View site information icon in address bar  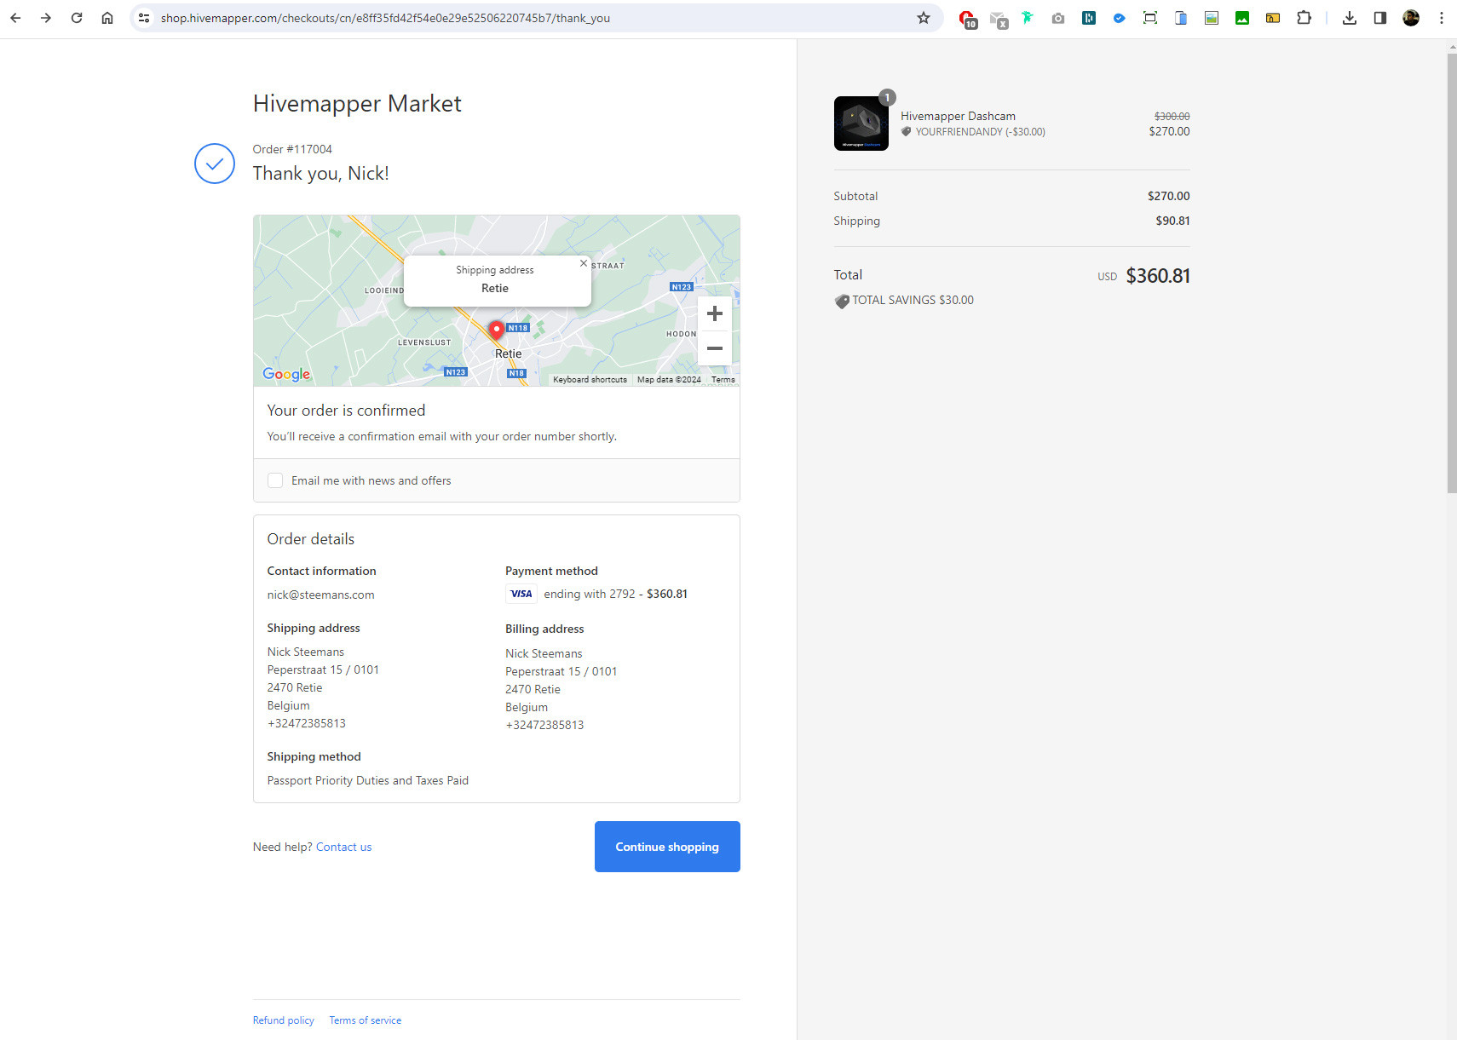click(x=144, y=18)
